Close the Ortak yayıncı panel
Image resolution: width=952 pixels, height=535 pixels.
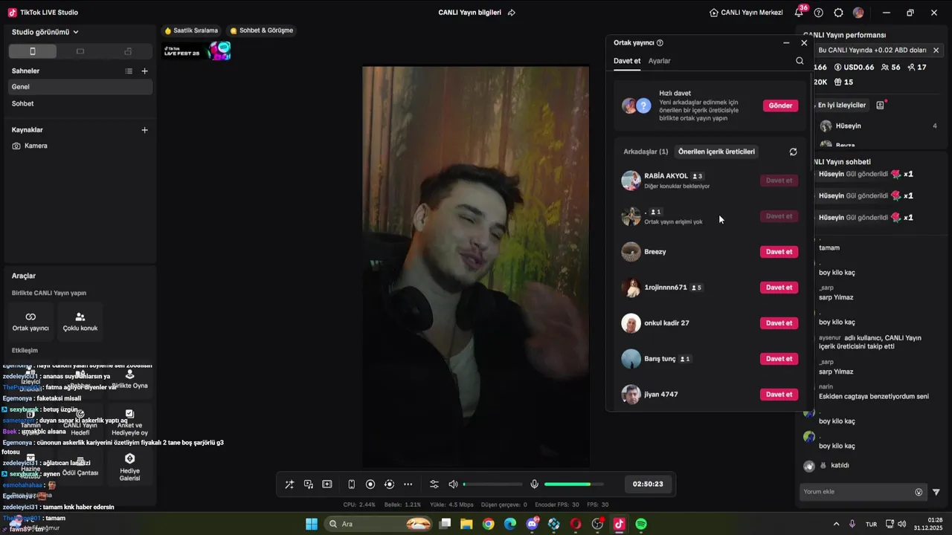pyautogui.click(x=804, y=43)
